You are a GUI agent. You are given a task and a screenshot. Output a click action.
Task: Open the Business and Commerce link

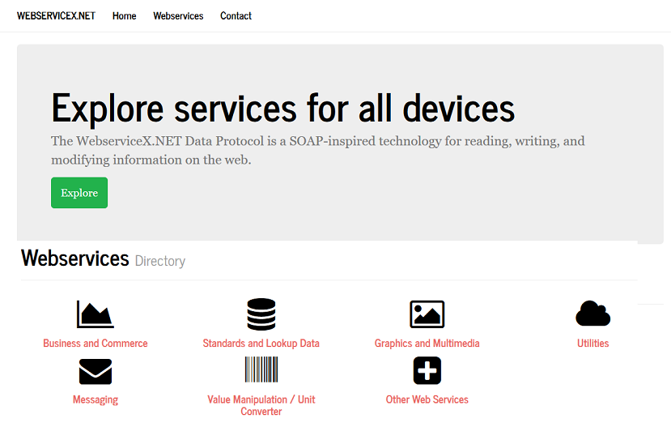click(x=96, y=343)
